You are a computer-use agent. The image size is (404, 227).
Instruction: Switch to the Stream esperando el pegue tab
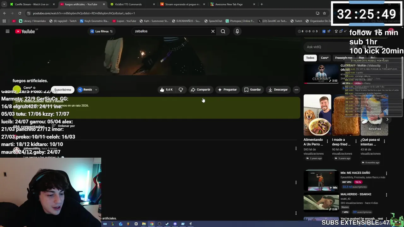[183, 4]
